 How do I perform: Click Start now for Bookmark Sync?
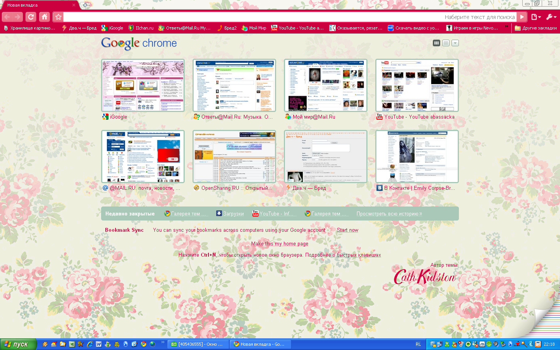(x=348, y=230)
